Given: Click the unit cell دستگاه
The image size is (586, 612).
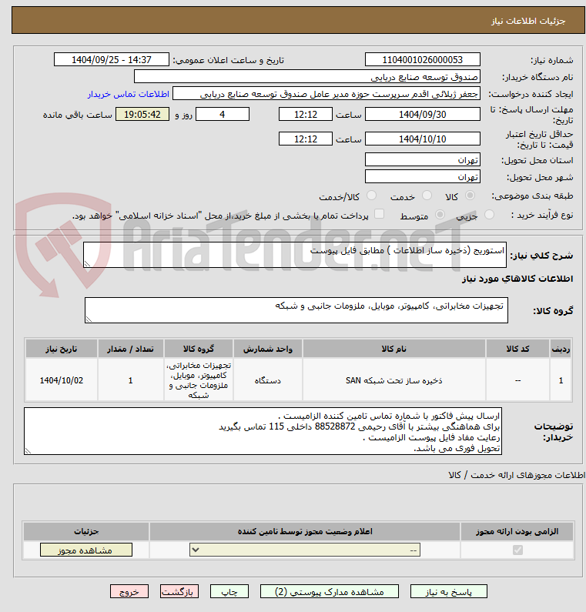Looking at the screenshot, I should [268, 380].
